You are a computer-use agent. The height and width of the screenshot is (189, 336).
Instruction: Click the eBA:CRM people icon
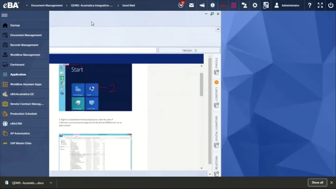[5, 123]
